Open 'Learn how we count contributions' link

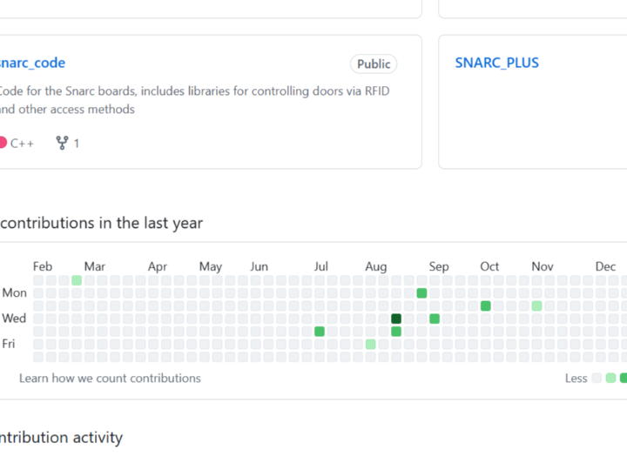(x=110, y=378)
